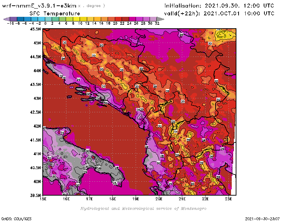287x221 pixels.
Task: Click the "20E" longitude label
Action: point(159,199)
